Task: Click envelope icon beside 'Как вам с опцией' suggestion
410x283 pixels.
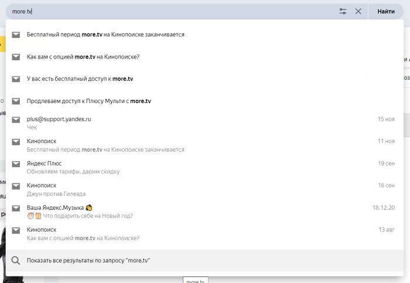Action: (x=16, y=57)
